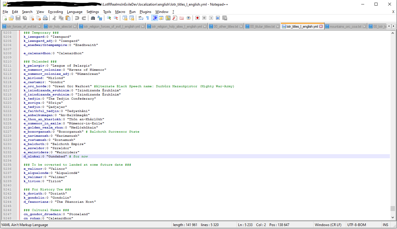Click the Zoom In toolbar icon
This screenshot has width=397, height=229.
(x=109, y=18)
